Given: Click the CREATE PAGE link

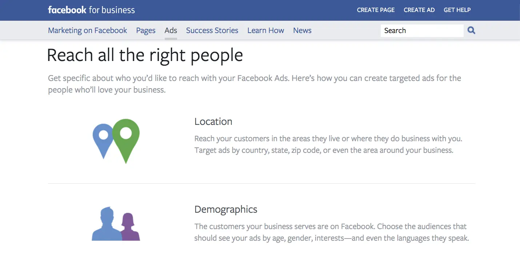Looking at the screenshot, I should [x=376, y=10].
